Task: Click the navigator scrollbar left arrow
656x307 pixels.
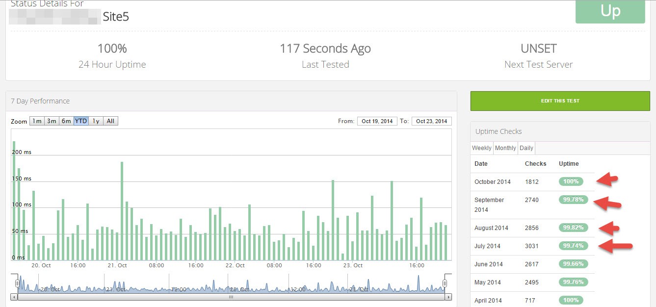Action: pos(14,297)
